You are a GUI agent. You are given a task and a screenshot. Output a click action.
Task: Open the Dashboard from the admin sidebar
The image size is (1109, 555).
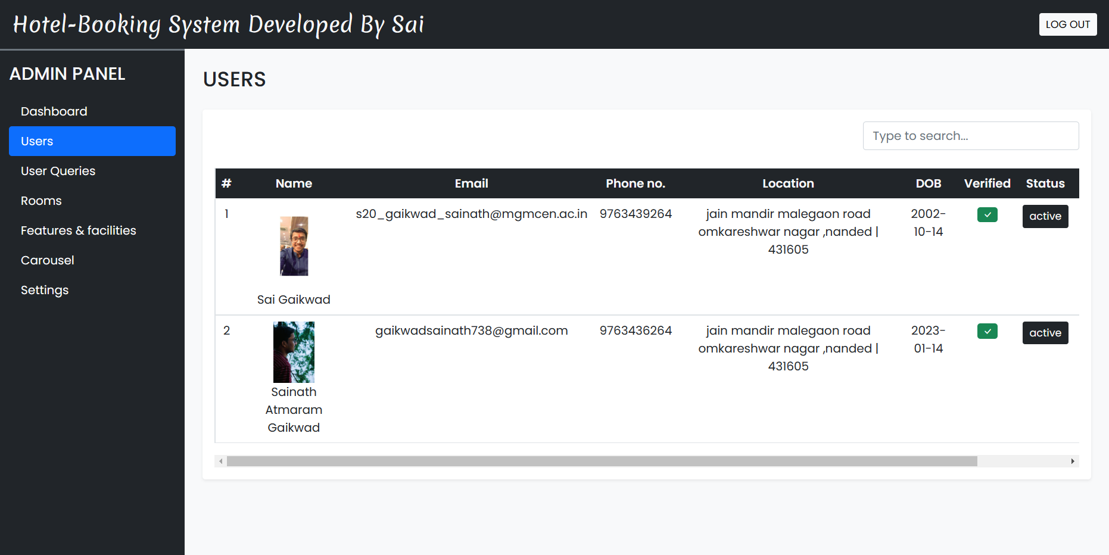tap(54, 111)
